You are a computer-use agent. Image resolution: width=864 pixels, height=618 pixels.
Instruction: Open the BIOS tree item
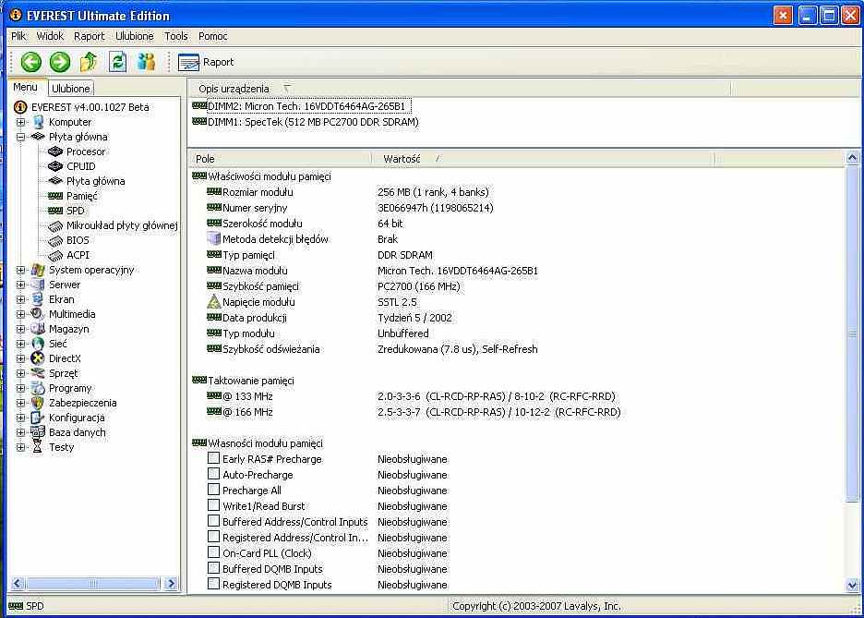coord(78,240)
